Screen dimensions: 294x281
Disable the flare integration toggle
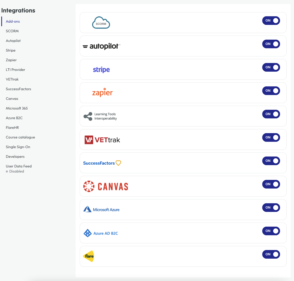[x=271, y=254]
